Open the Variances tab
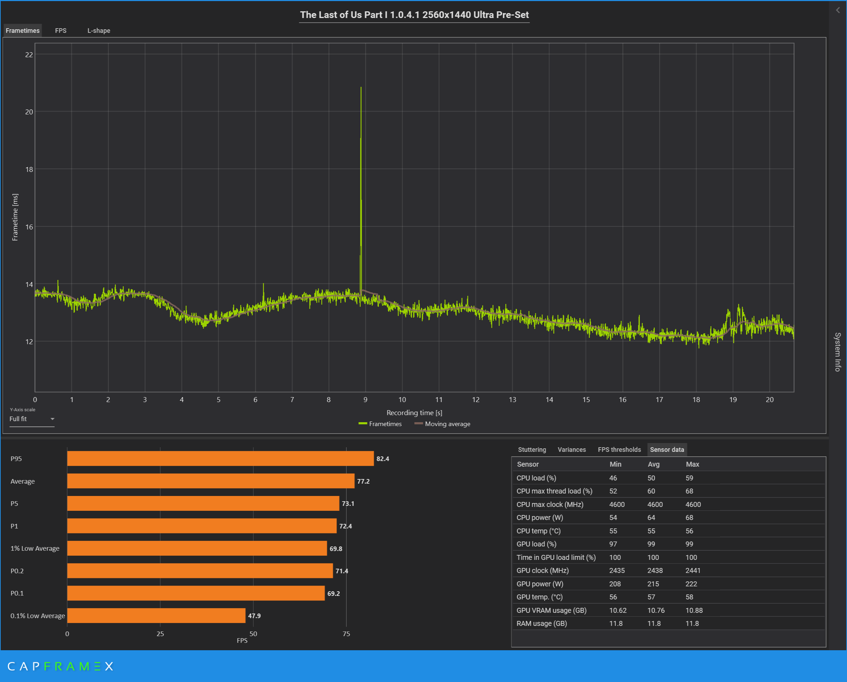The width and height of the screenshot is (847, 682). point(572,449)
